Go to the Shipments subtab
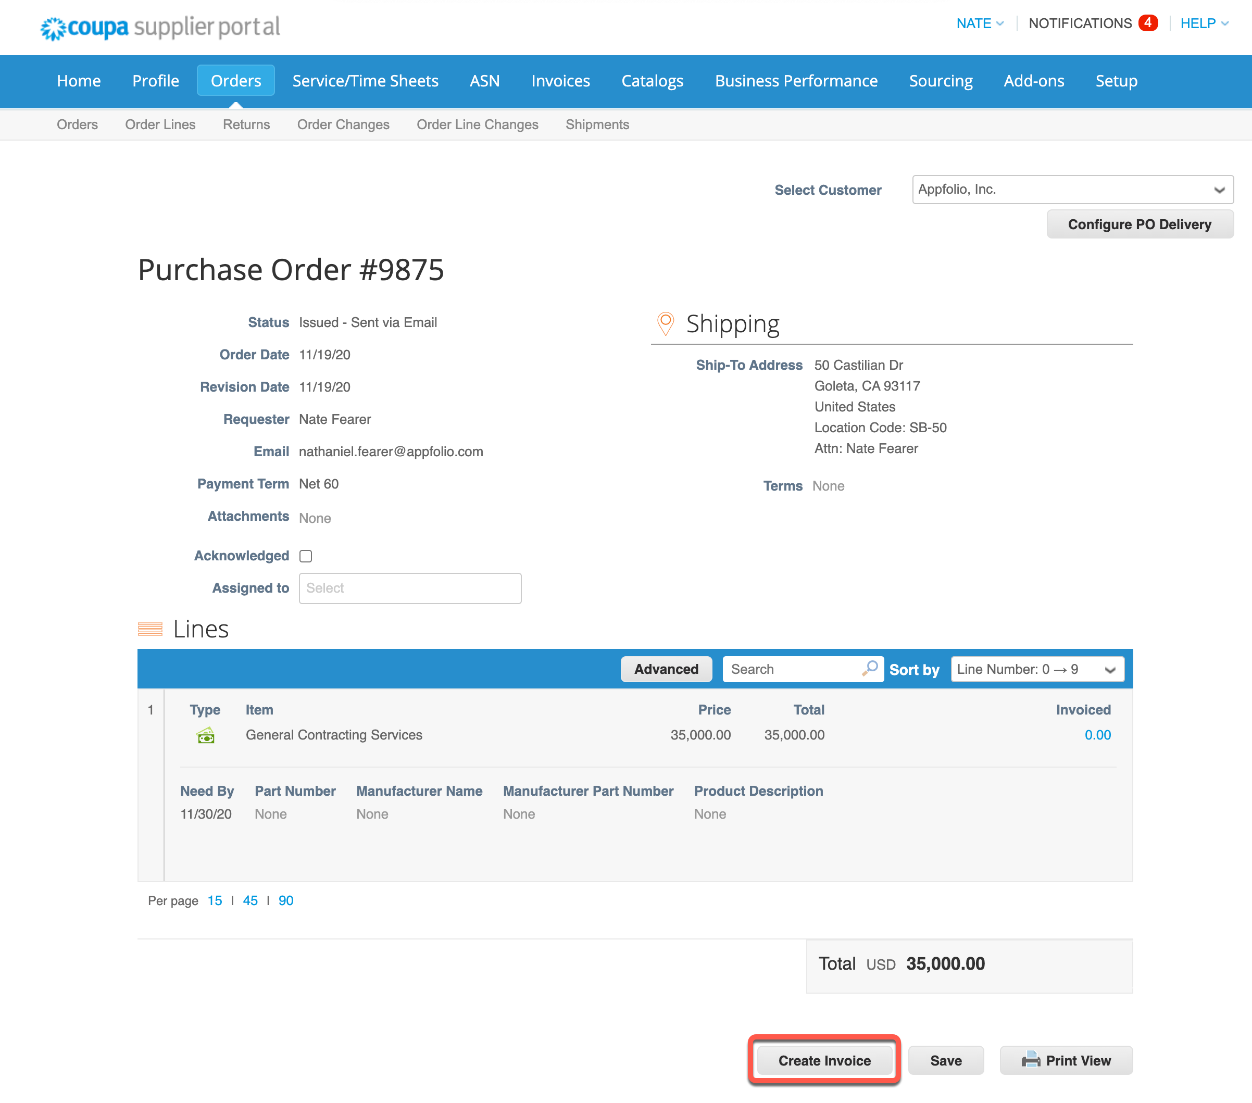The image size is (1252, 1103). tap(597, 124)
